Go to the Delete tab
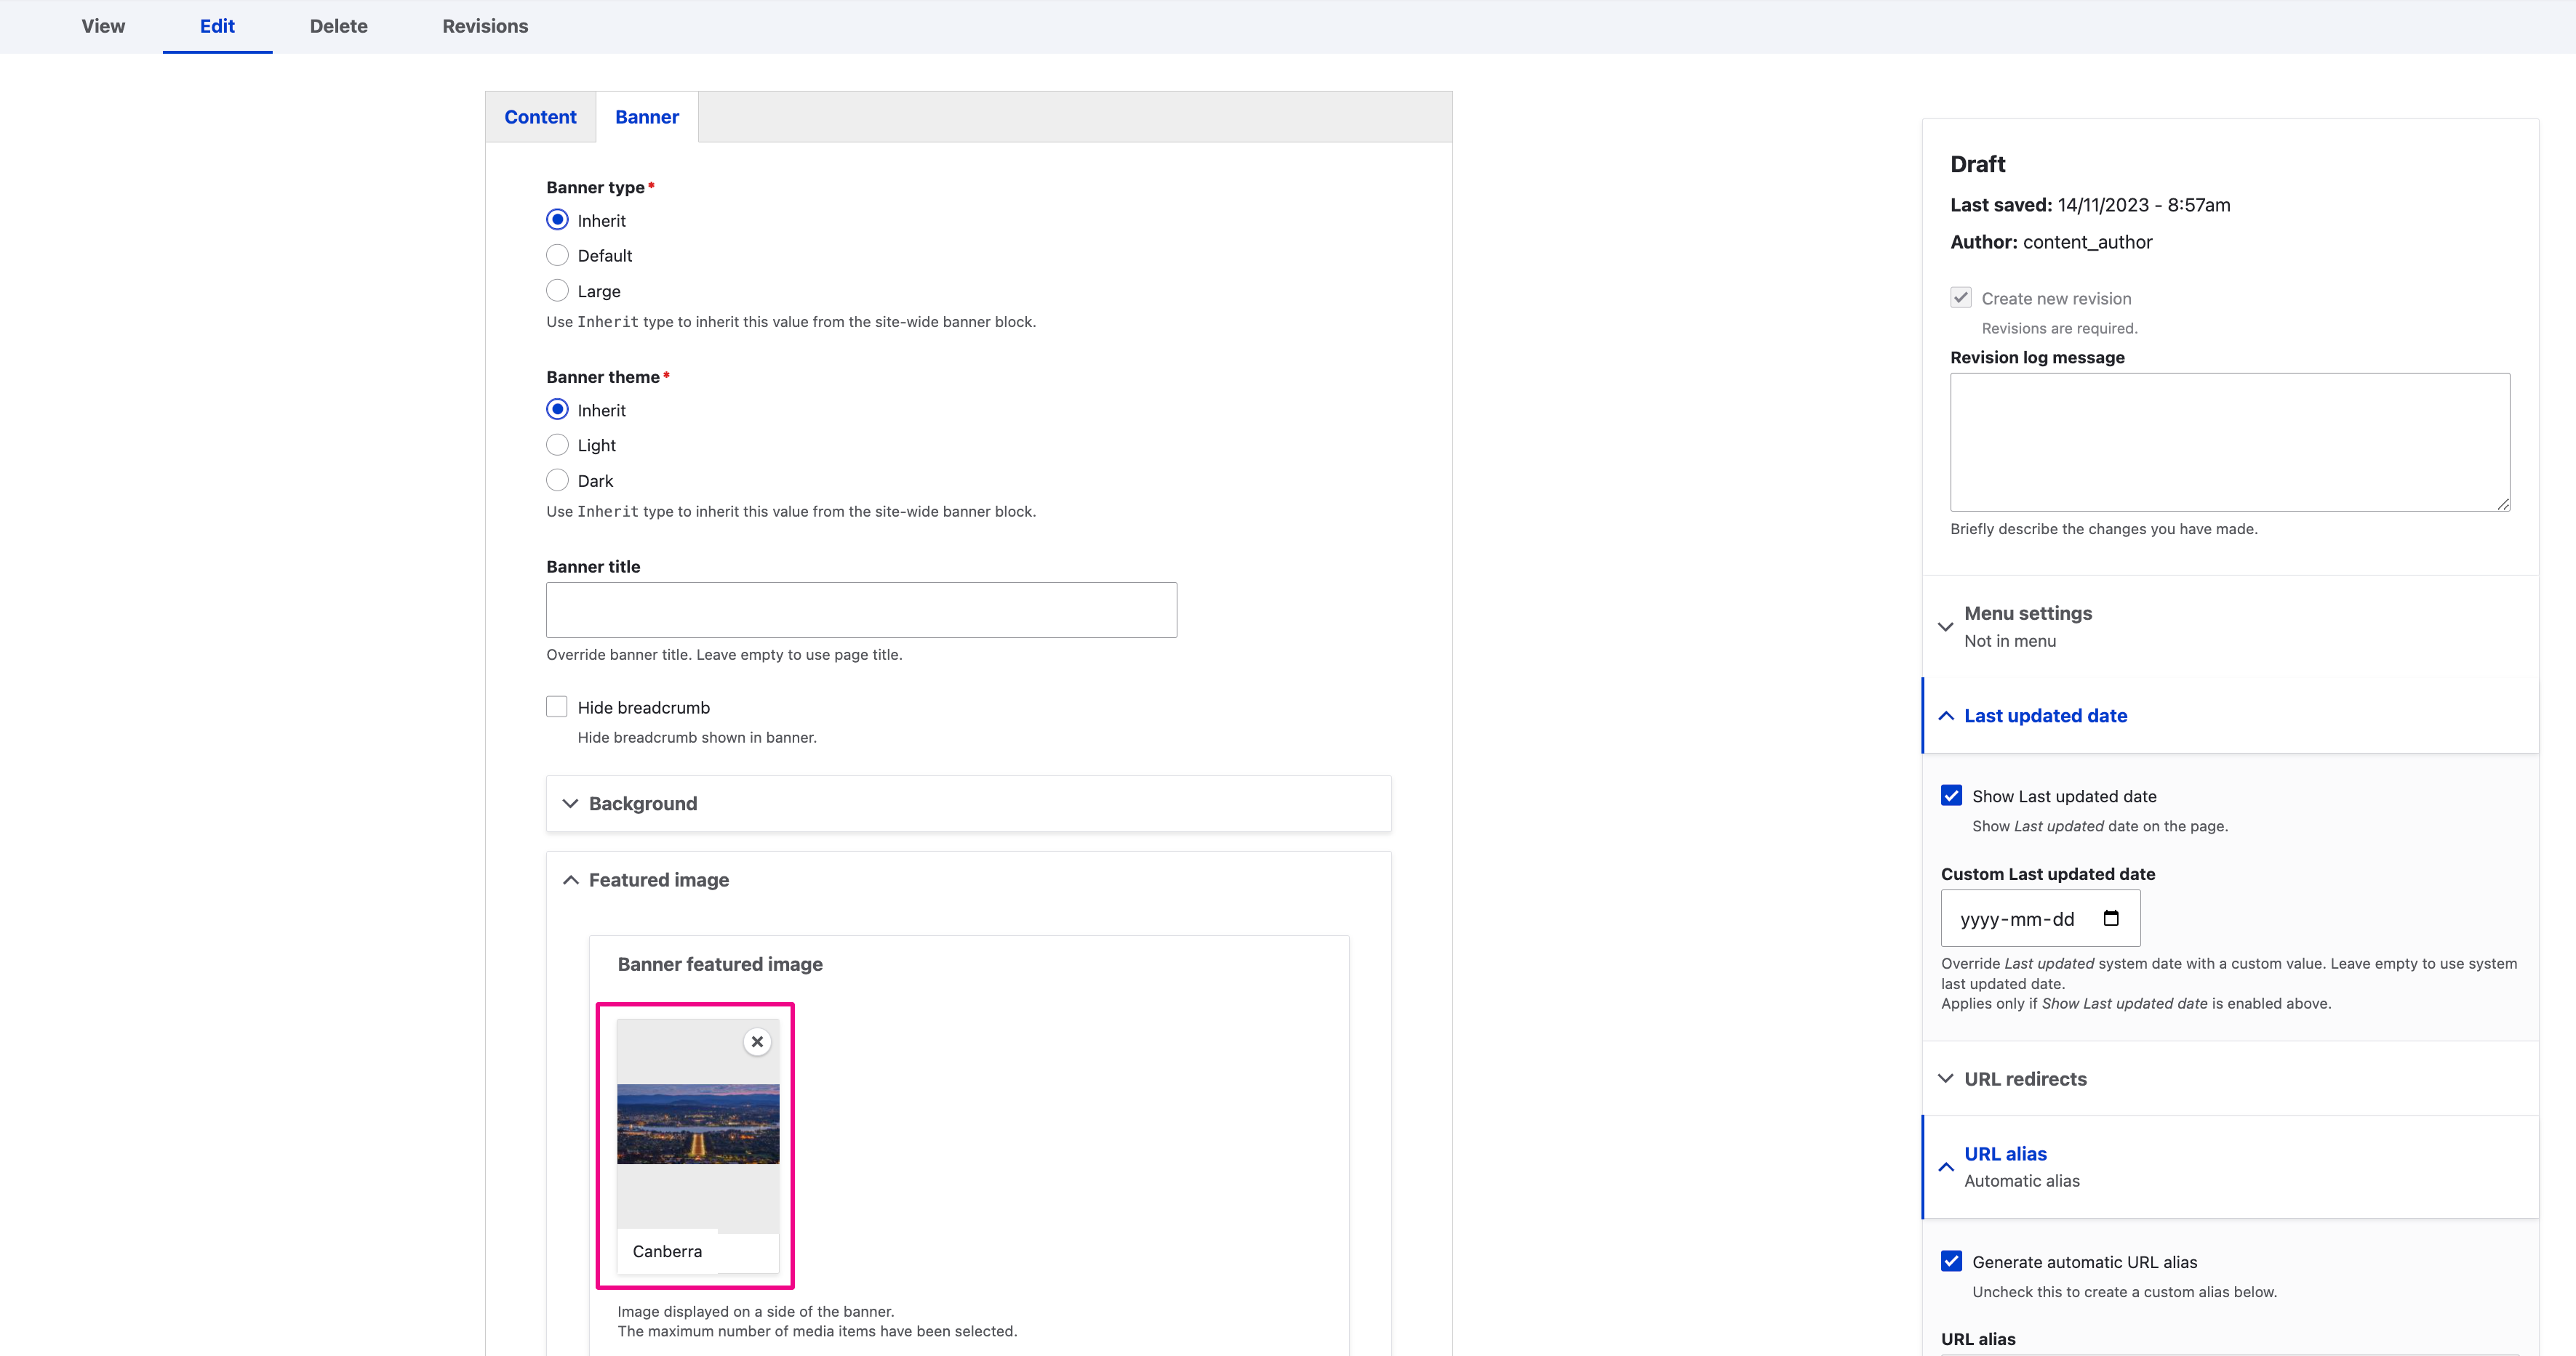 tap(338, 26)
